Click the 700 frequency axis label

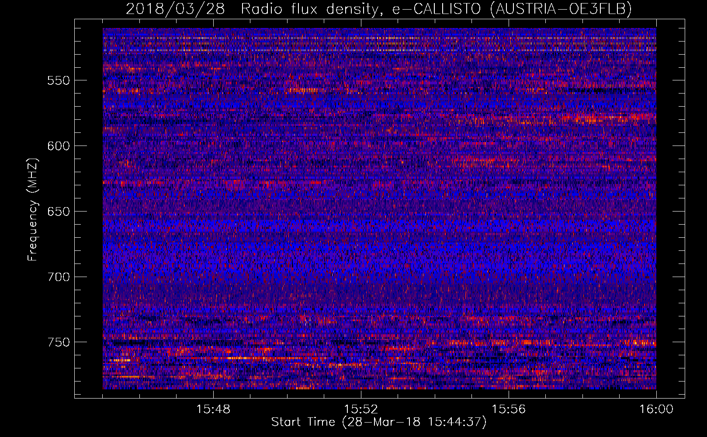(59, 277)
